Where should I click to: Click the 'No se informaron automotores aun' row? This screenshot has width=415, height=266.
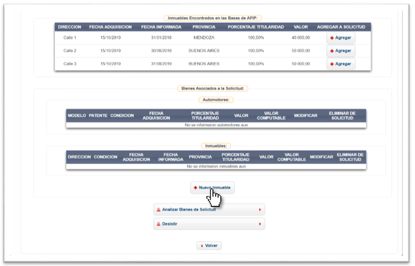point(216,125)
